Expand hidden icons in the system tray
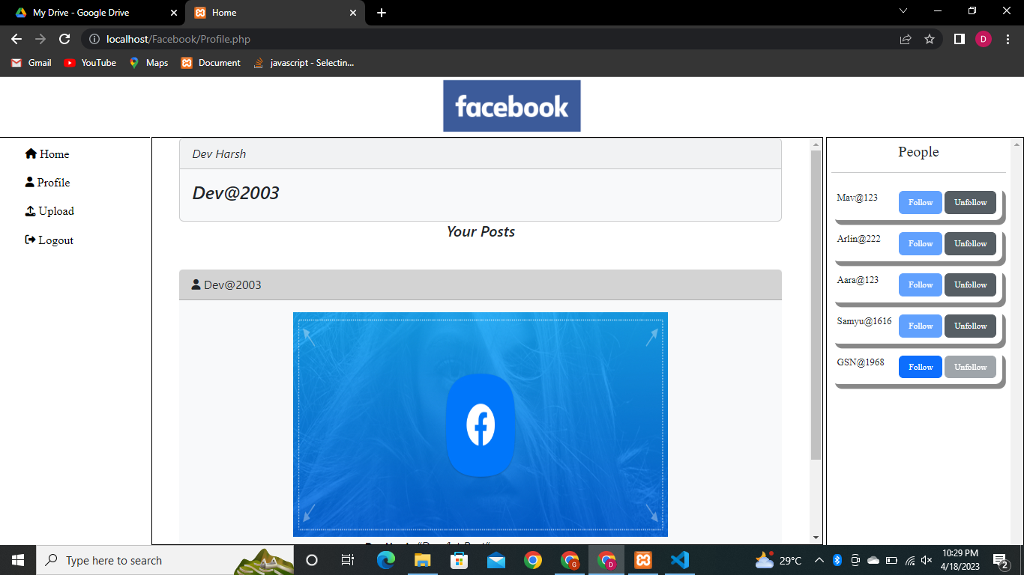 pos(819,560)
